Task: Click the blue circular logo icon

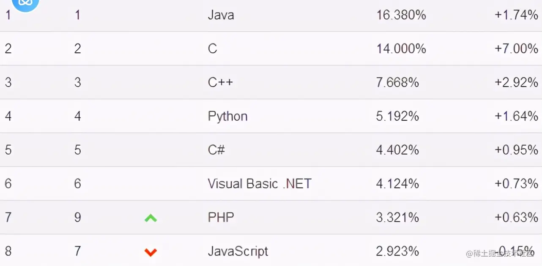Action: [x=25, y=4]
